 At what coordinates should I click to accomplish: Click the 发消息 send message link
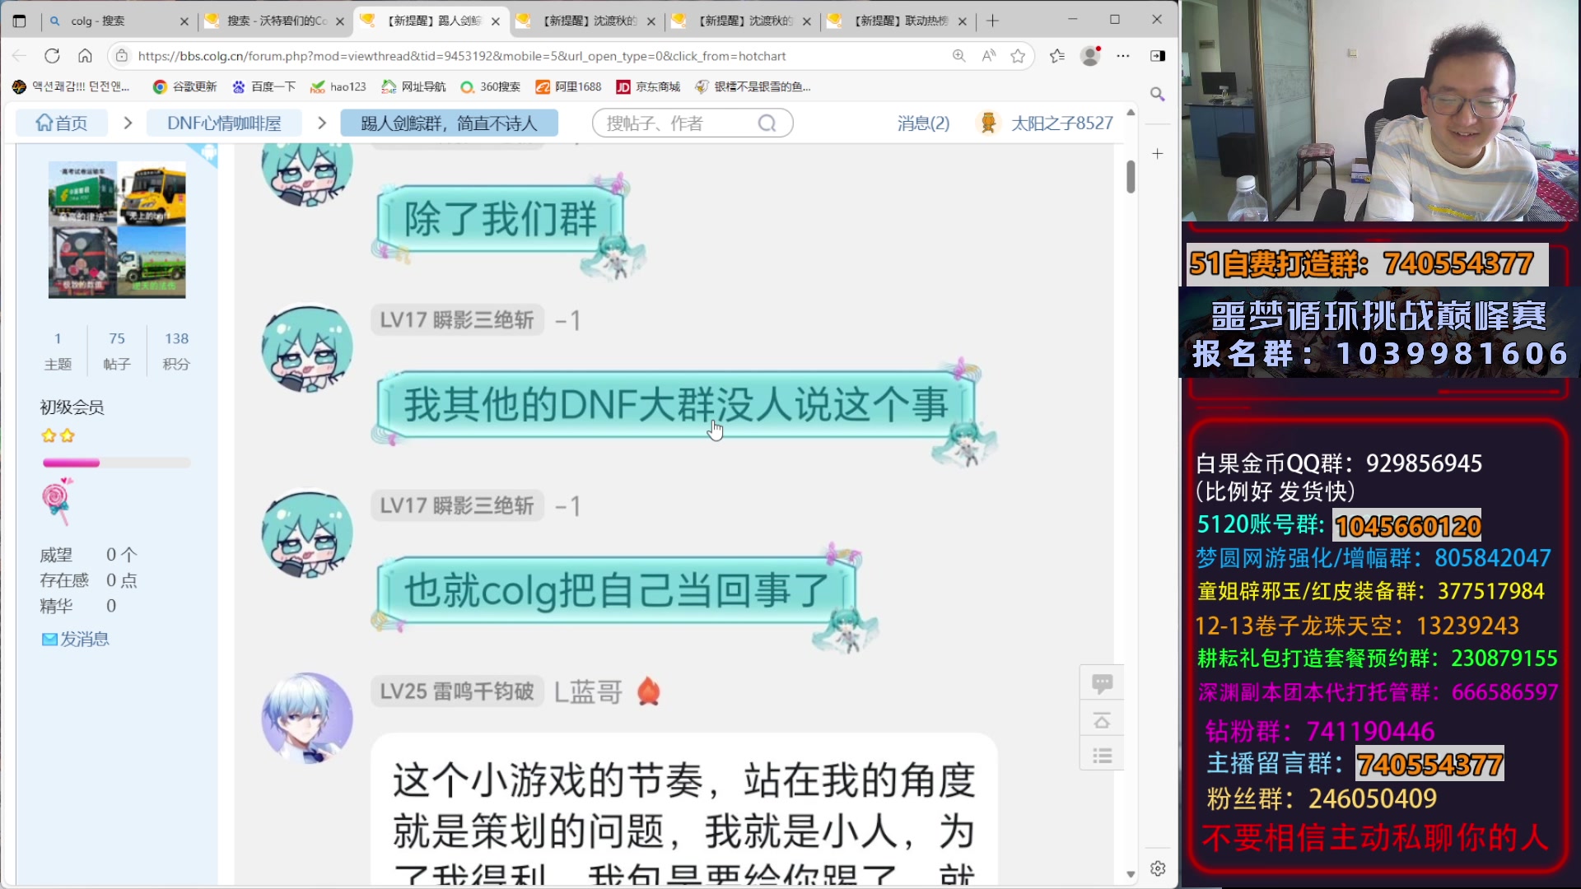[x=75, y=640]
